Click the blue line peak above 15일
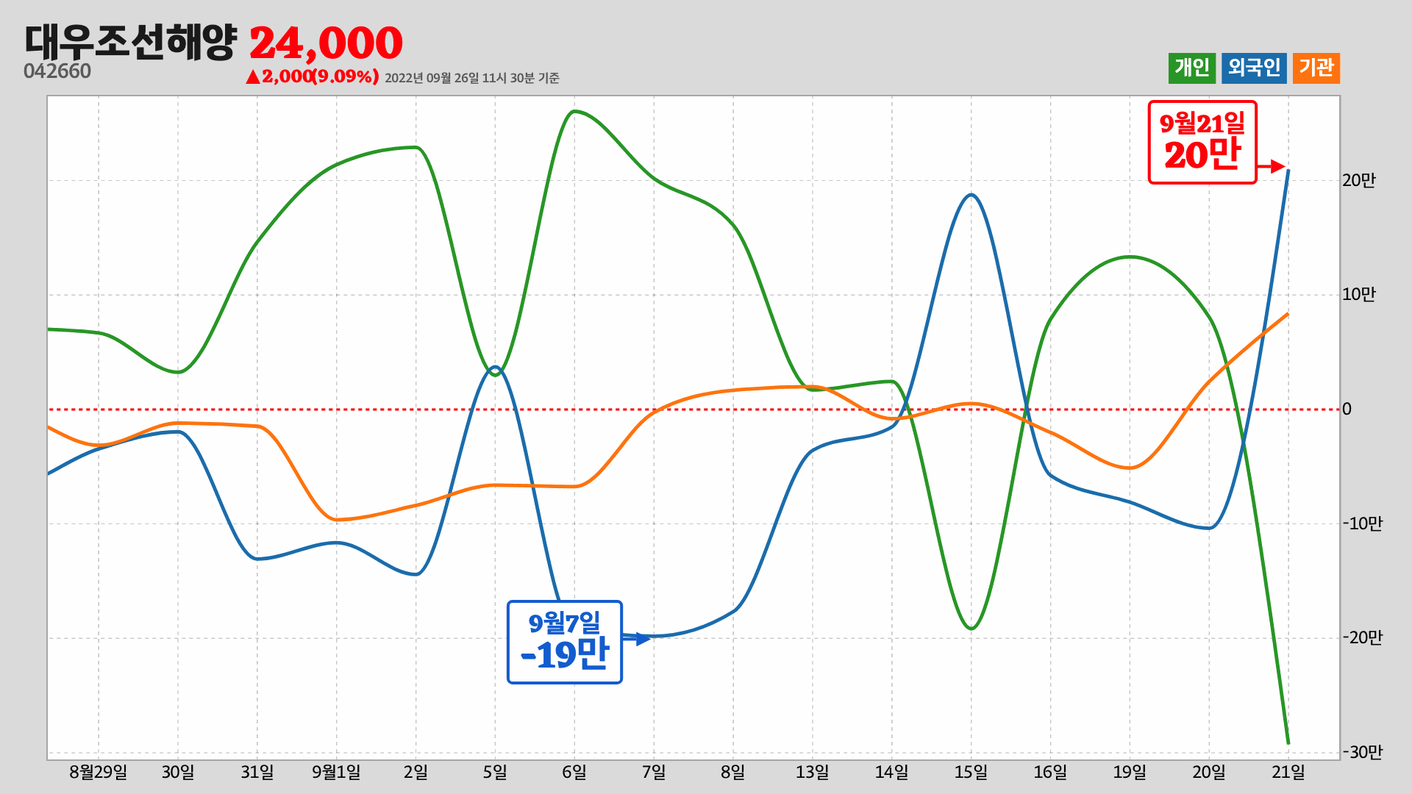 click(x=971, y=195)
